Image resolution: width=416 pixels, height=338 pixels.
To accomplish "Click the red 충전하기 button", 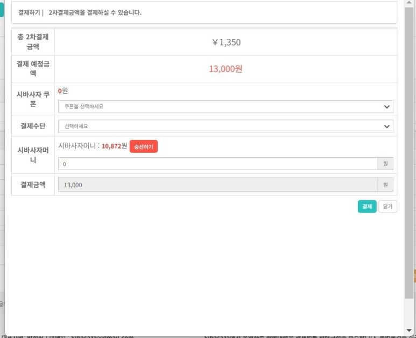I will pyautogui.click(x=144, y=146).
